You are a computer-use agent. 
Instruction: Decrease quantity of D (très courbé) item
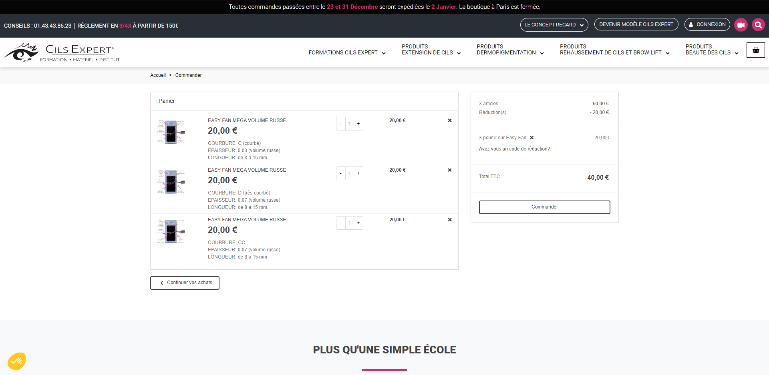click(x=341, y=173)
